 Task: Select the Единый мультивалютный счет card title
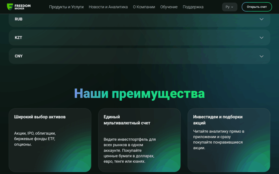point(127,120)
